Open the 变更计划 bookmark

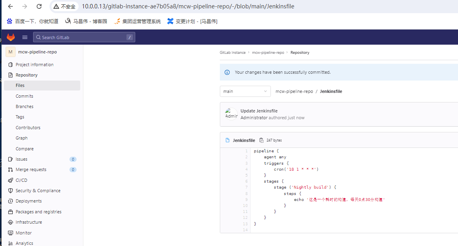(x=192, y=21)
